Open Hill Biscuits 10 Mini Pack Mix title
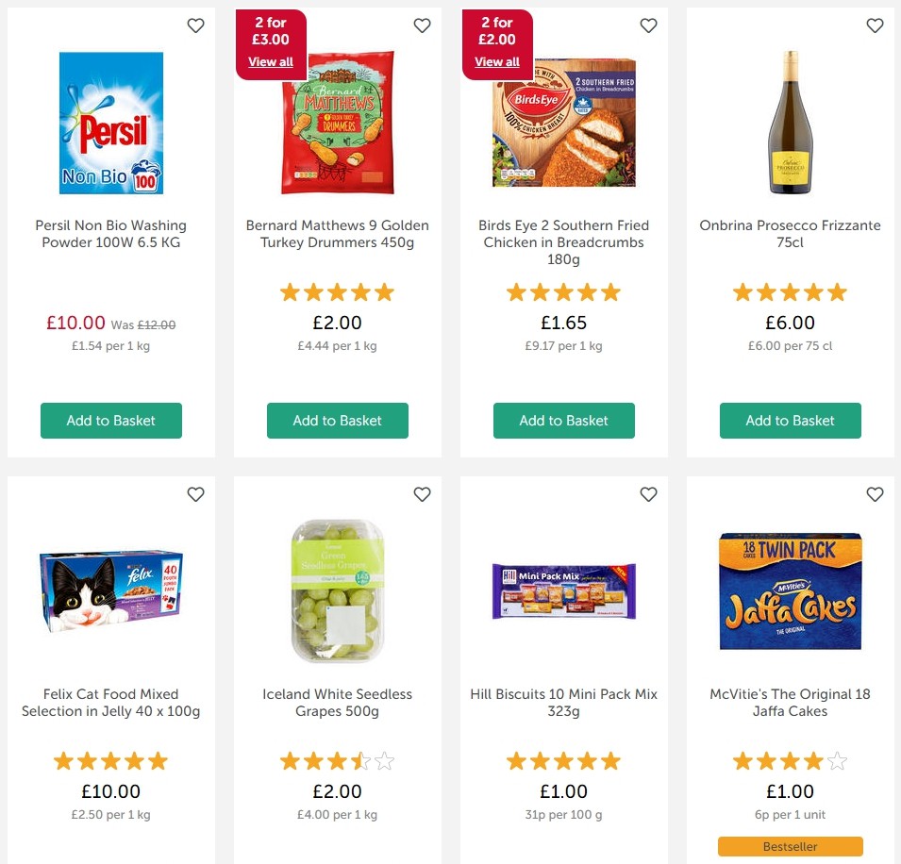 click(563, 702)
